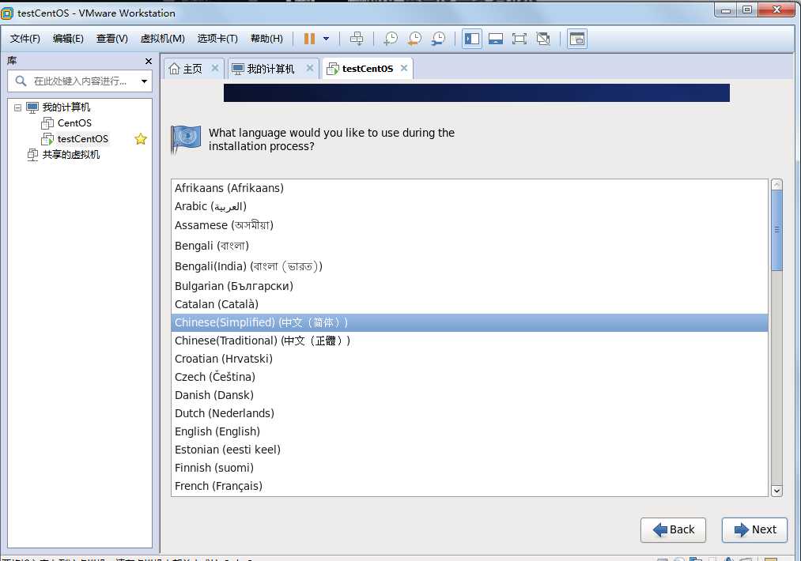
Task: Open the power options dropdown arrow
Action: (326, 39)
